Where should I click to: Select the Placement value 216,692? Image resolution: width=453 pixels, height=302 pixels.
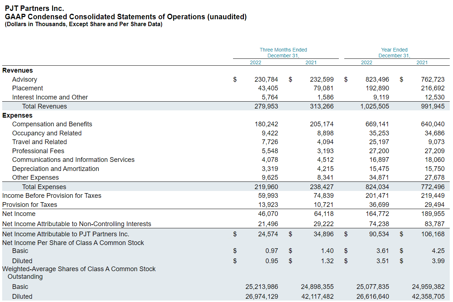(x=433, y=88)
